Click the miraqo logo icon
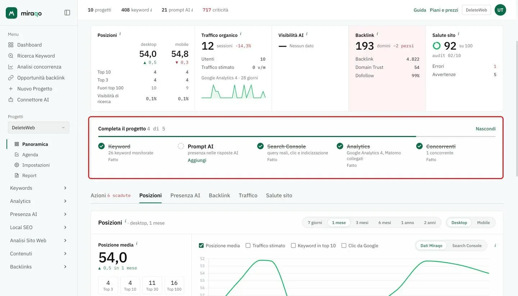Screen dimensions: 518x296 (12, 13)
